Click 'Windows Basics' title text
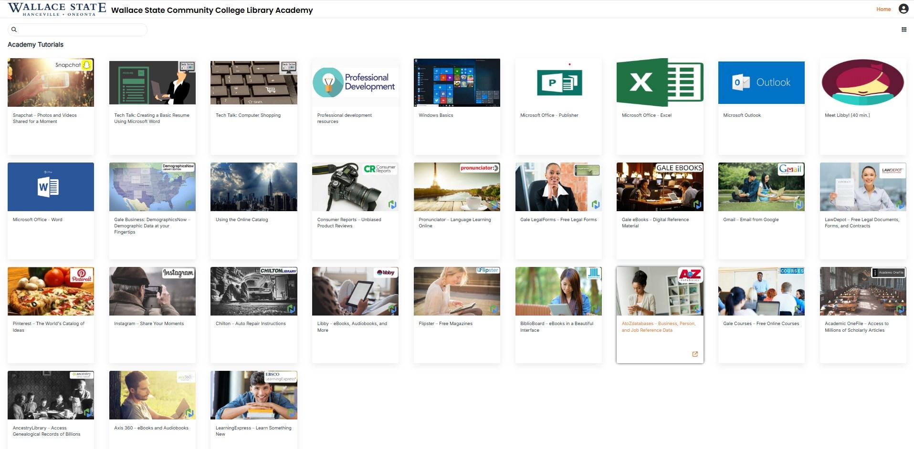Viewport: 914px width, 449px height. pos(436,115)
